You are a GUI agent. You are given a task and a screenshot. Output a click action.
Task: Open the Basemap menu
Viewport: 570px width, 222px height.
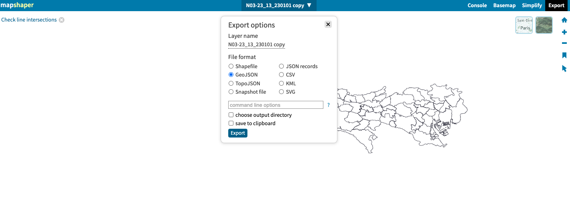click(x=504, y=6)
